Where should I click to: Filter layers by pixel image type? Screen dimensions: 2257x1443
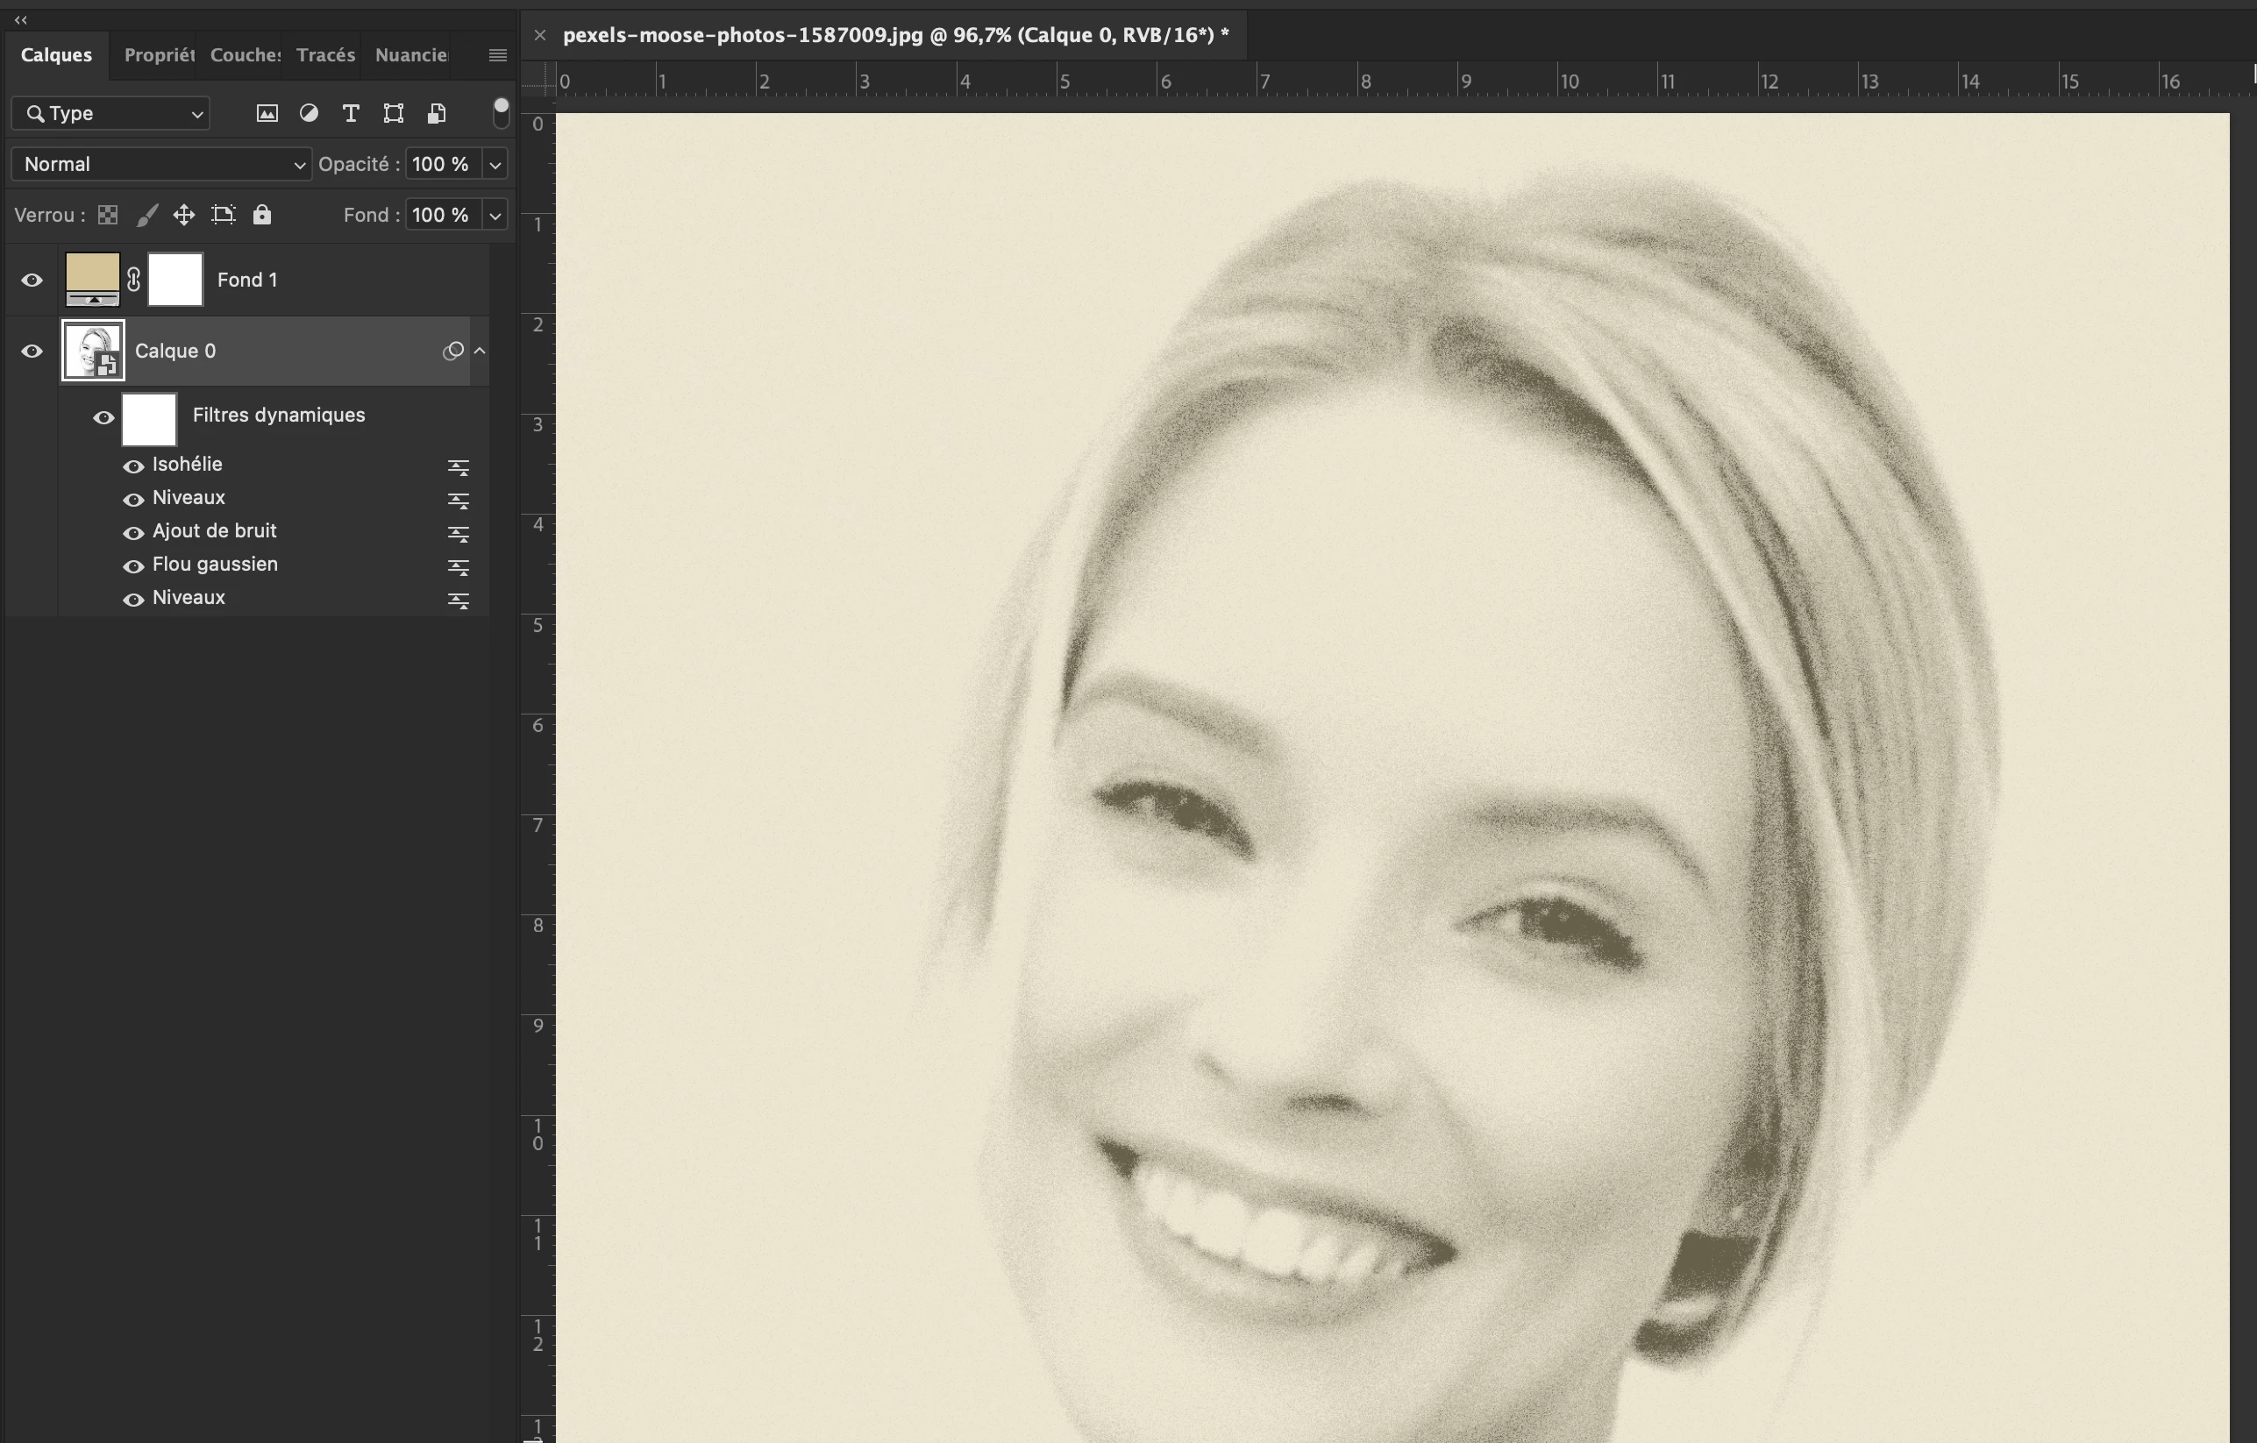(267, 113)
